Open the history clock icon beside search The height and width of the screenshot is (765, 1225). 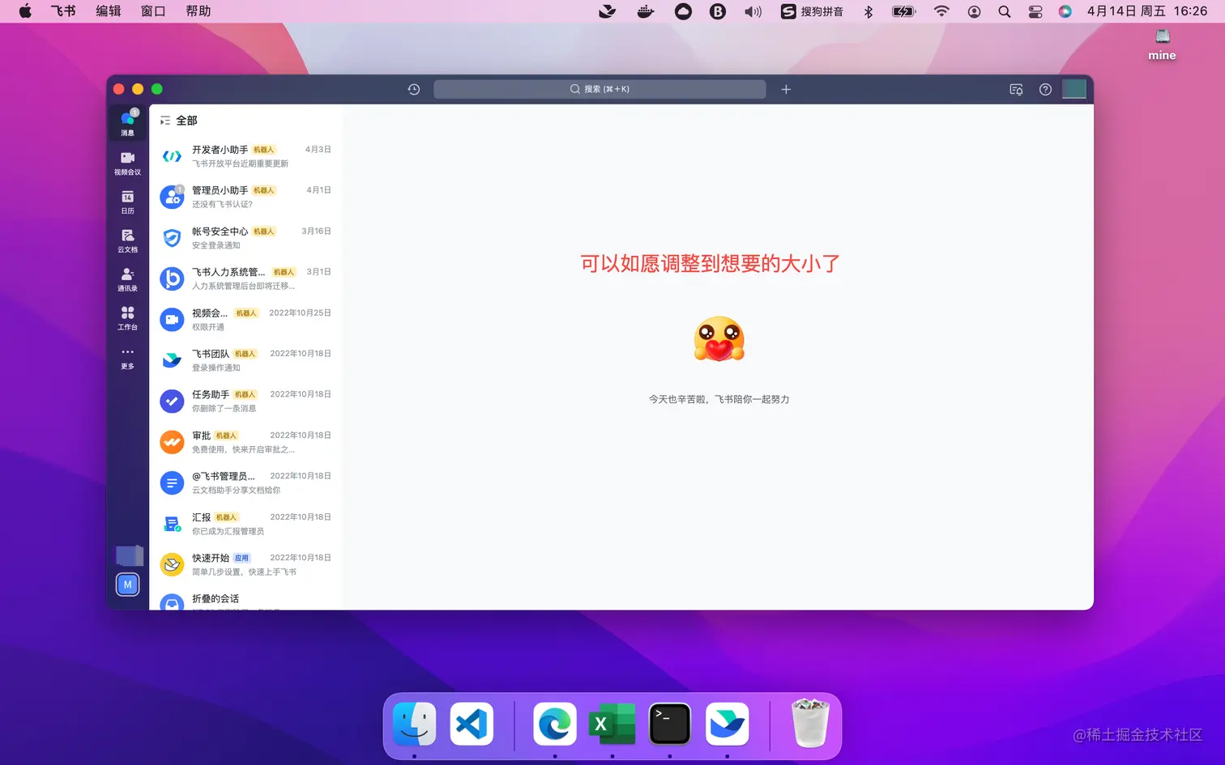coord(414,89)
